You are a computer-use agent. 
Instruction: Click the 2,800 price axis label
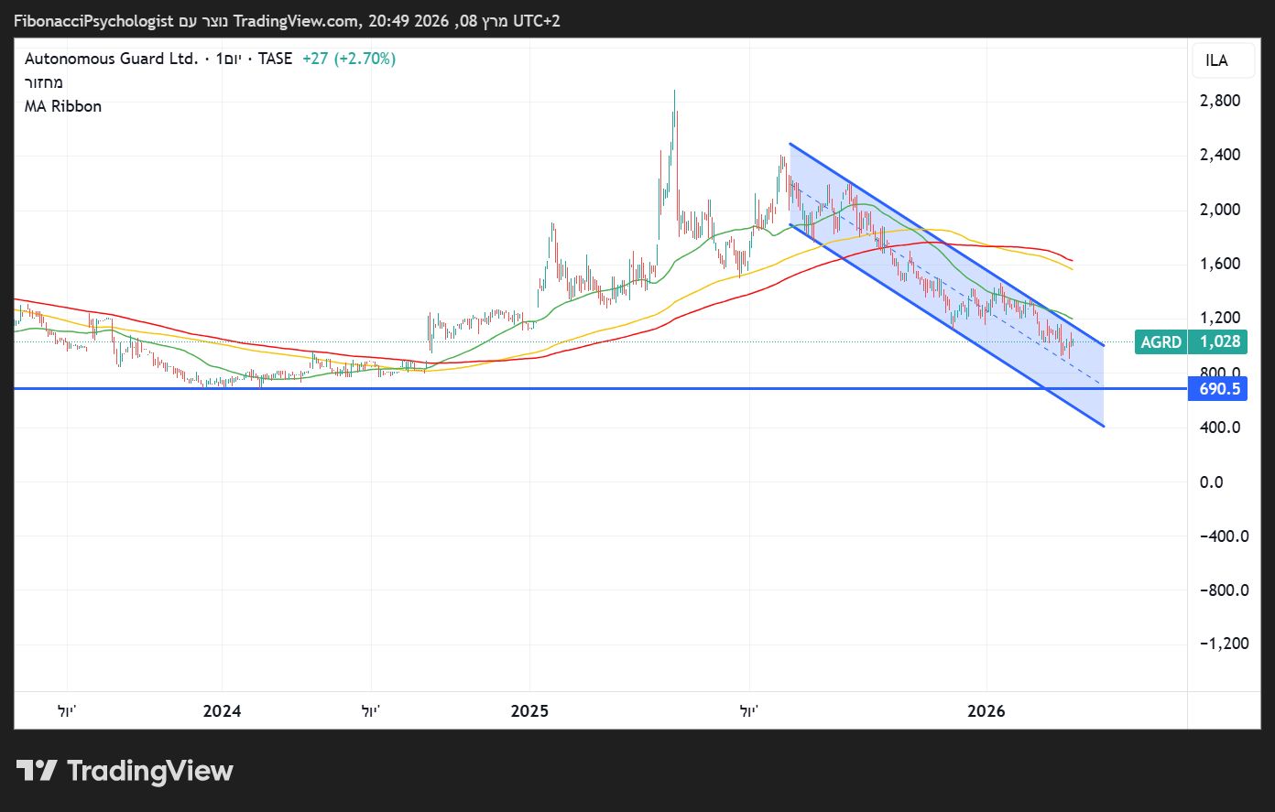(1220, 101)
